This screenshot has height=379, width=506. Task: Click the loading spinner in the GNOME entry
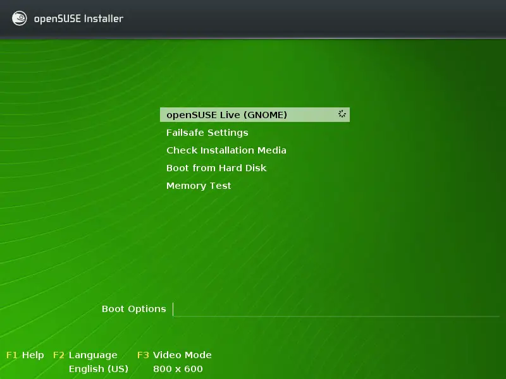(342, 114)
